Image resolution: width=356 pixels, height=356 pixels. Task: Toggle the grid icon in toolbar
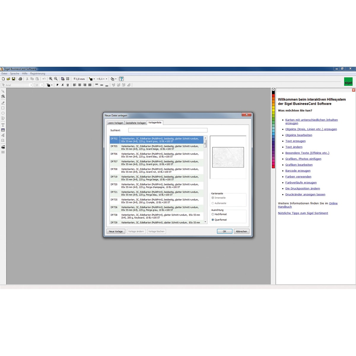point(68,79)
